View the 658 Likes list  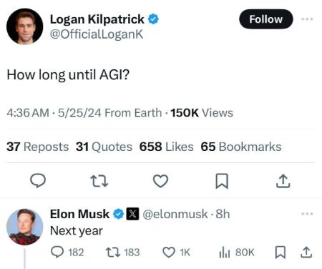pyautogui.click(x=167, y=147)
